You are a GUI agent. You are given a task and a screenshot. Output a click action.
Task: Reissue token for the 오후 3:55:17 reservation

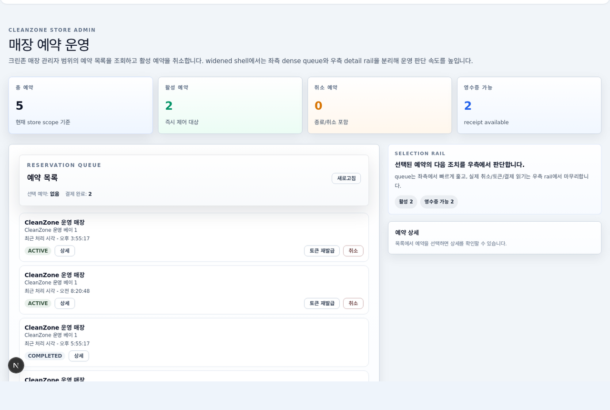pos(322,251)
